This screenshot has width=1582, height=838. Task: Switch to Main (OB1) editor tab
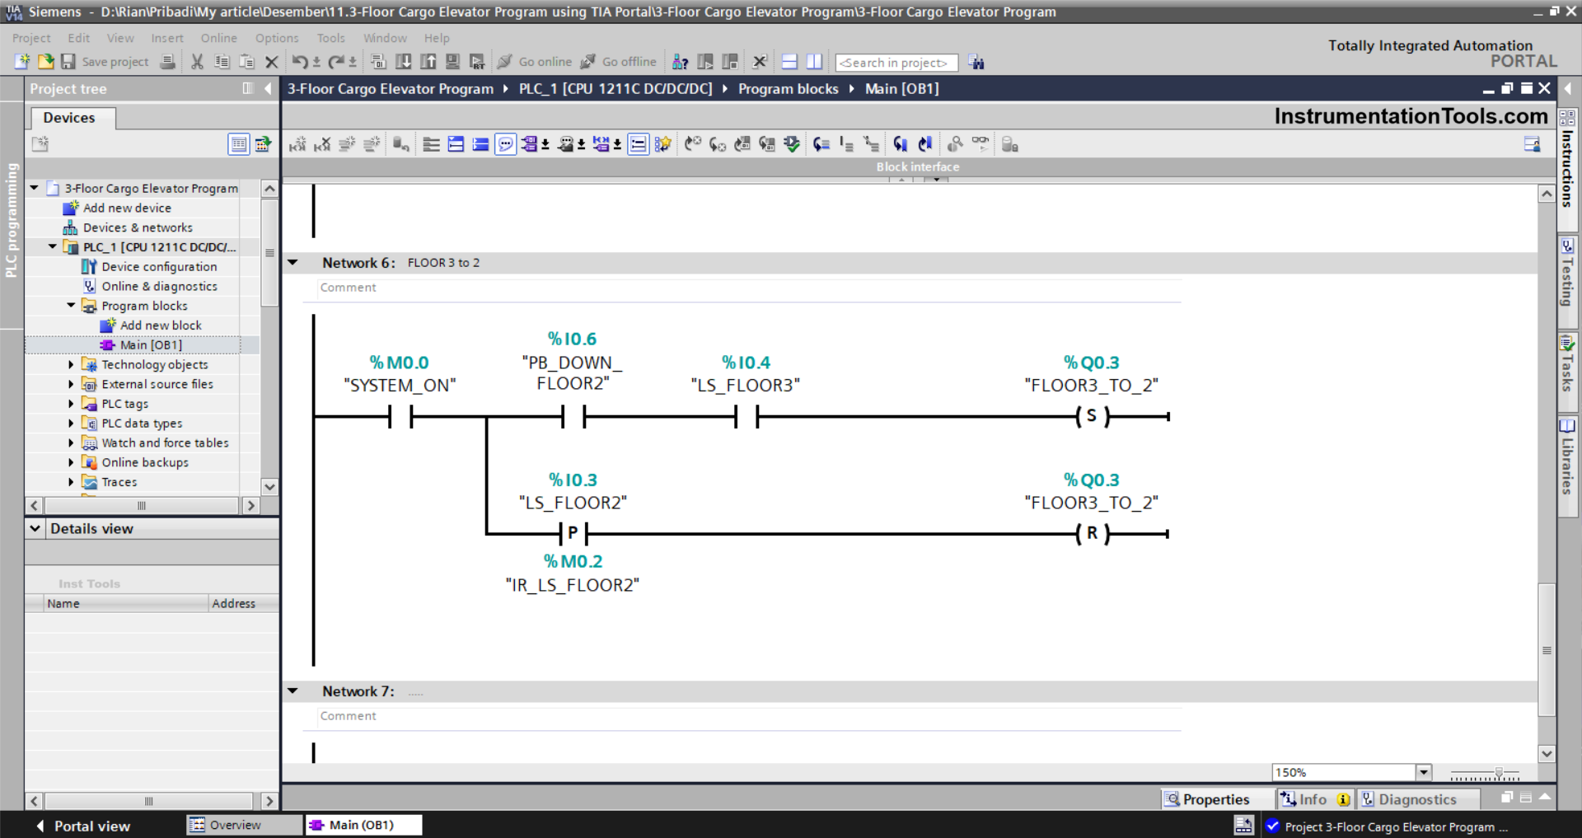(x=363, y=825)
